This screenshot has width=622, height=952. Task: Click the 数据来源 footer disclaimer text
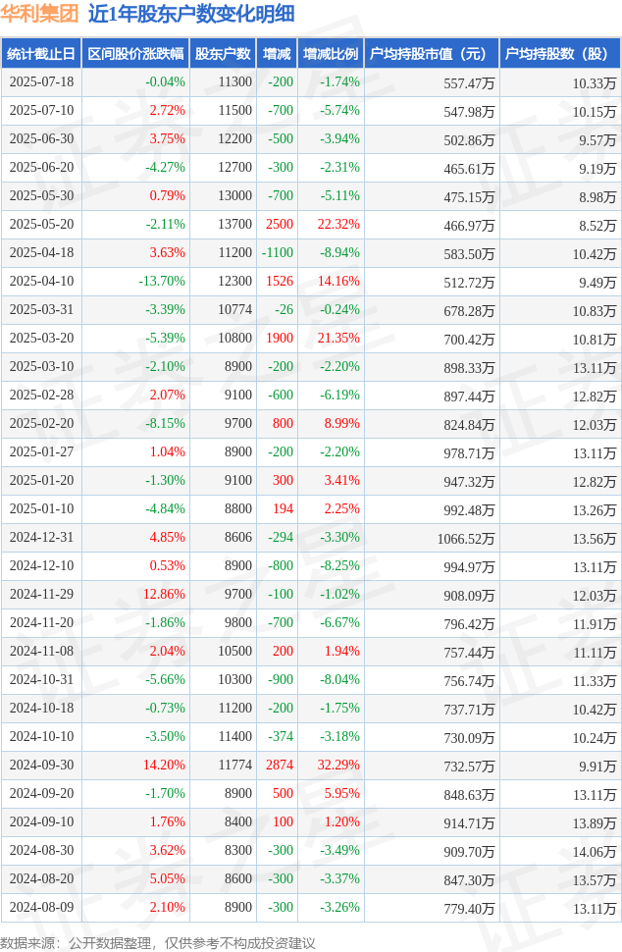pos(158,943)
